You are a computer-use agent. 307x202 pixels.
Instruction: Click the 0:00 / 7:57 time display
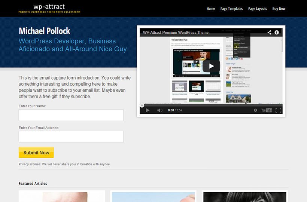tap(175, 110)
